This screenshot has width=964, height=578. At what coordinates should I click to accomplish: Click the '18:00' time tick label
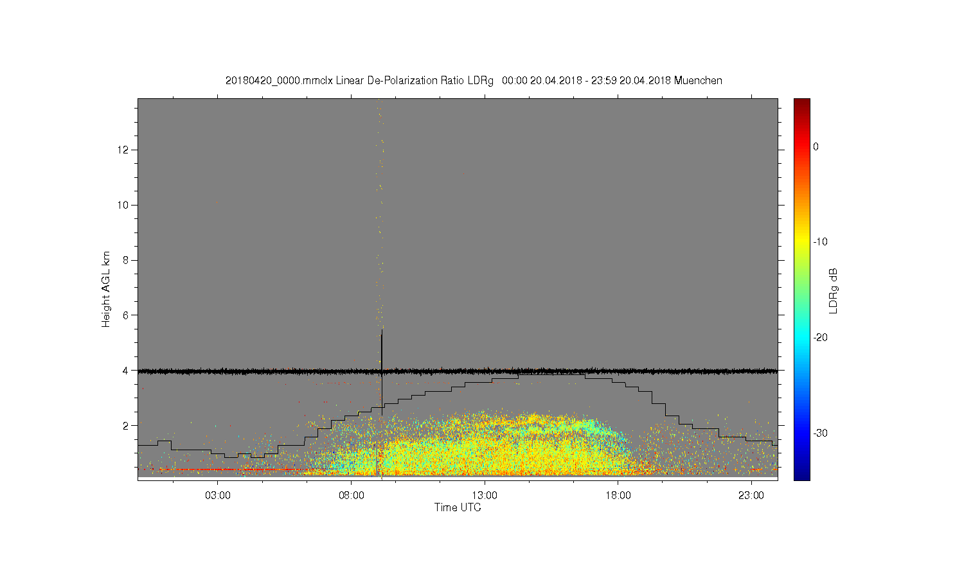tap(618, 496)
